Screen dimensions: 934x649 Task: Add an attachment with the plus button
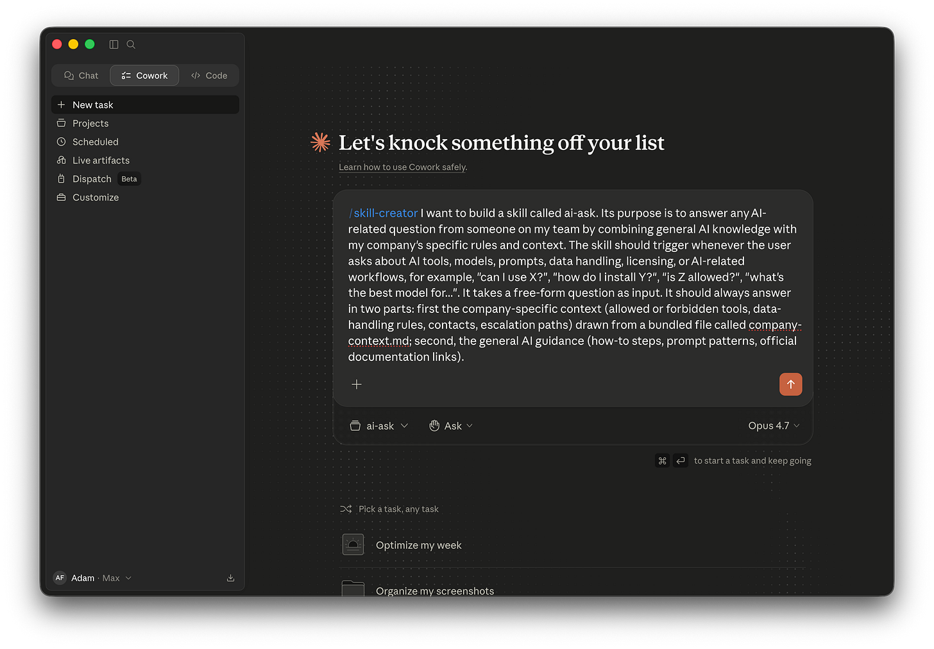[x=357, y=384]
